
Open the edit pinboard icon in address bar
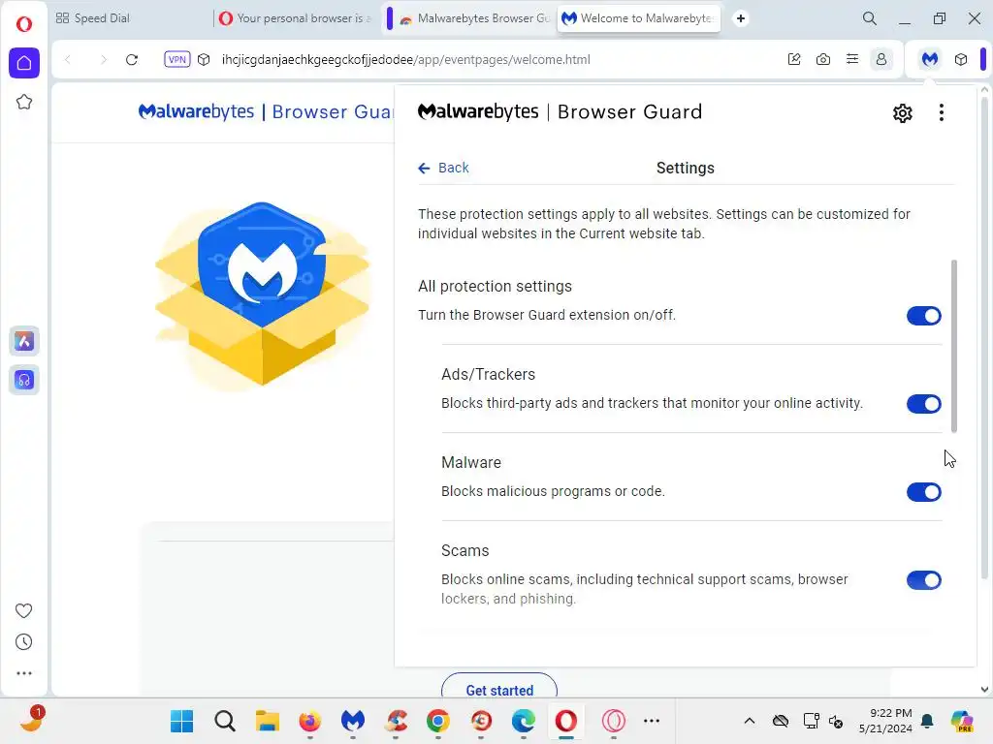point(794,59)
